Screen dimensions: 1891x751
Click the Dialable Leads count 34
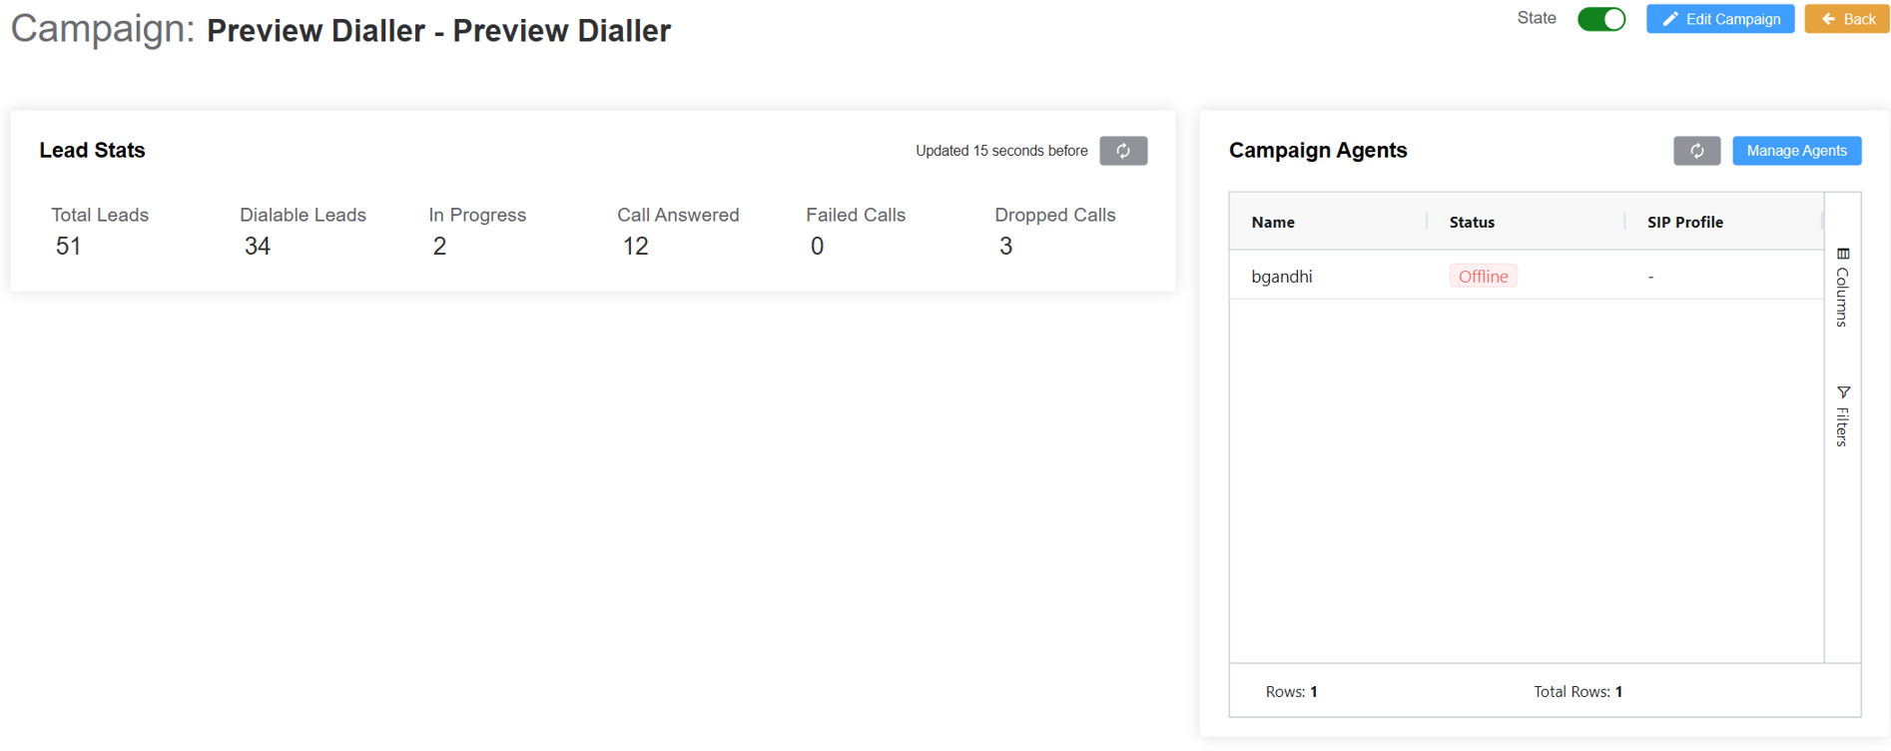(258, 247)
